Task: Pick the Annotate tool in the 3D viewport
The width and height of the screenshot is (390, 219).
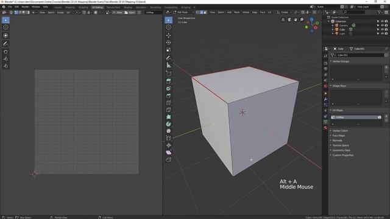Action: tap(169, 58)
